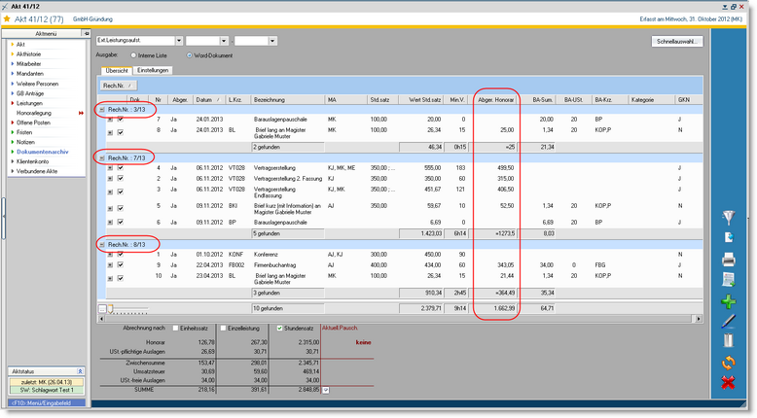The image size is (757, 418).
Task: Uncheck the Stundensatz checkbox
Action: coord(279,328)
